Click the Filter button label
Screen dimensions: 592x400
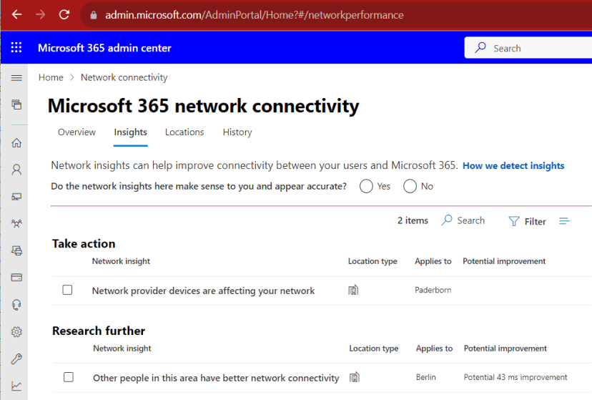click(x=535, y=222)
